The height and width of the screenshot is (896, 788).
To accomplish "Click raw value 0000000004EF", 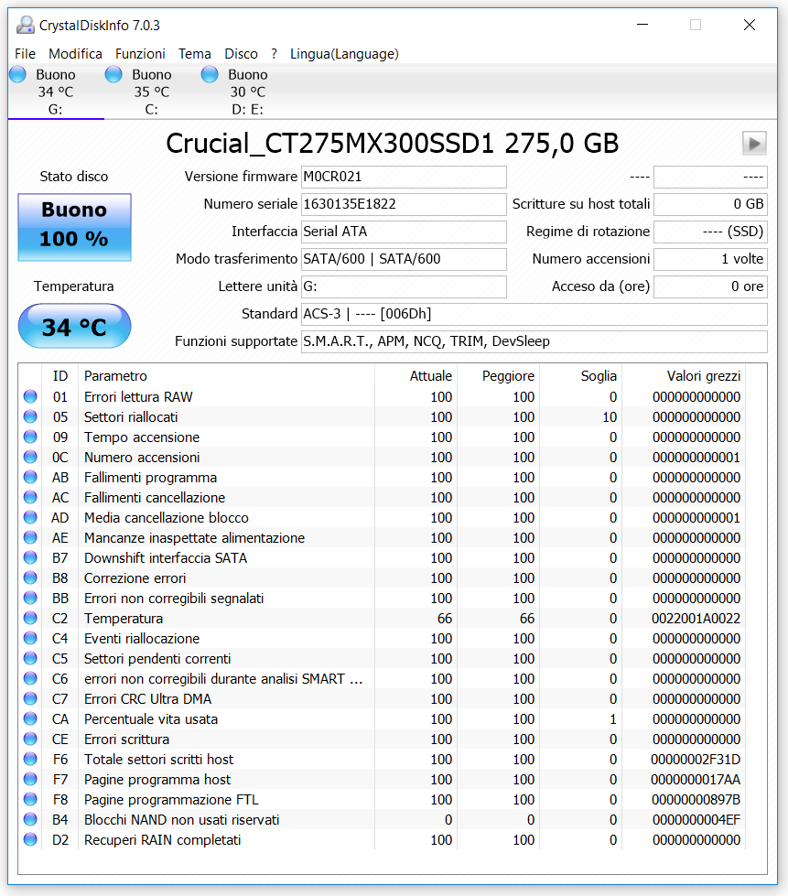I will click(x=696, y=819).
